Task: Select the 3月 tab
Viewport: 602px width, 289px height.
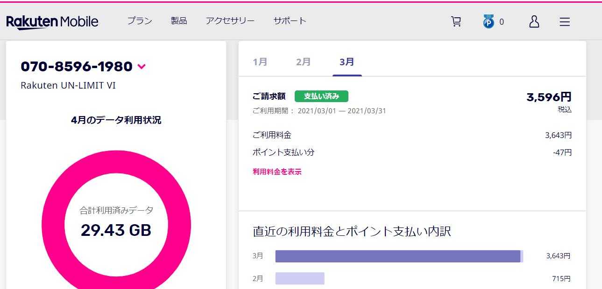Action: (347, 62)
